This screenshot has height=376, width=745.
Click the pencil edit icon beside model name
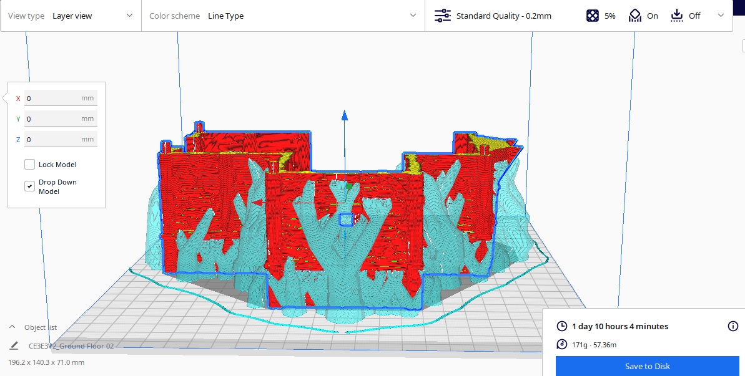tap(14, 345)
